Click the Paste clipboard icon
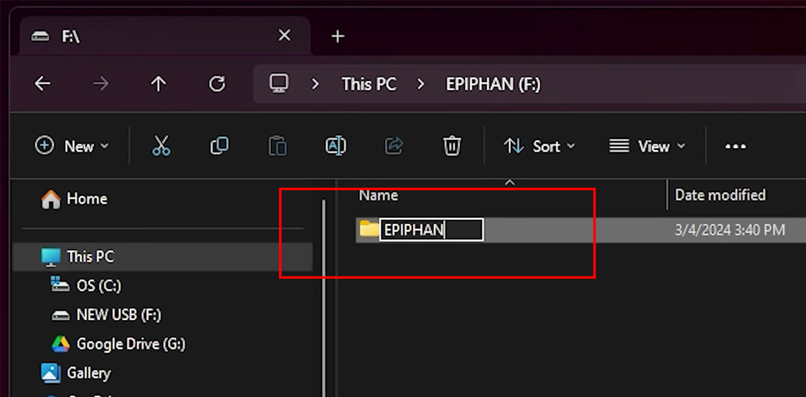 click(x=278, y=146)
